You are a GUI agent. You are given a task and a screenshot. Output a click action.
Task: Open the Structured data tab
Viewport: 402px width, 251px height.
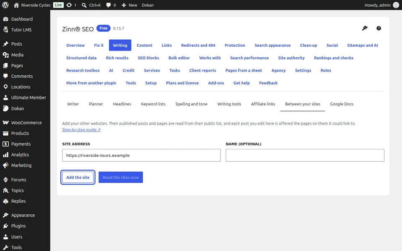81,58
